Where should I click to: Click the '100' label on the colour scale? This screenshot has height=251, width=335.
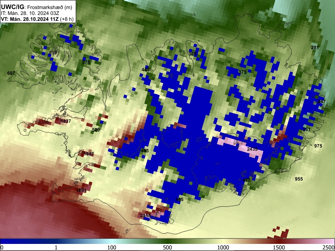[112, 247]
